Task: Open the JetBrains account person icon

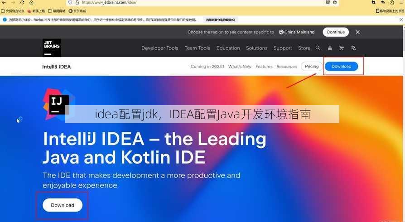Action: [330, 48]
